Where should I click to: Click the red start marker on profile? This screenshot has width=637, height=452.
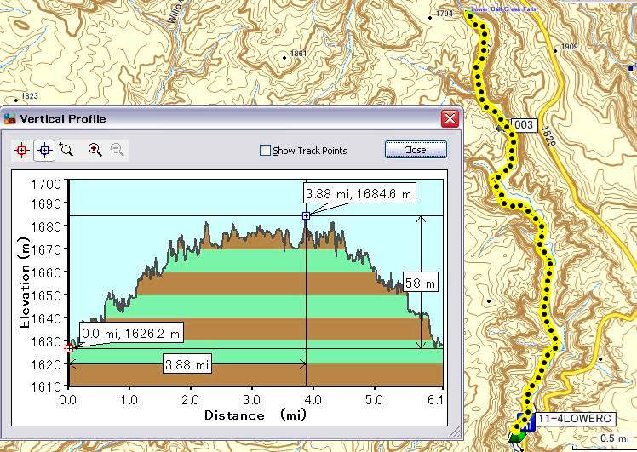[x=69, y=347]
